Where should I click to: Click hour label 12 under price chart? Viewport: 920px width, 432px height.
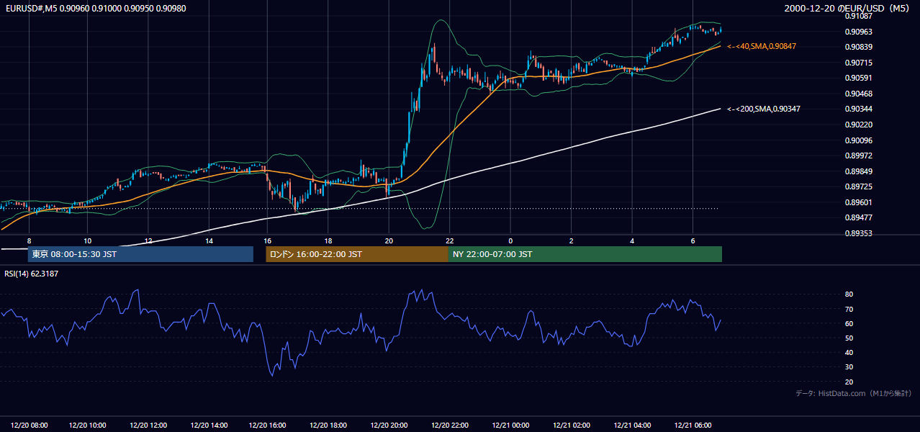click(148, 240)
